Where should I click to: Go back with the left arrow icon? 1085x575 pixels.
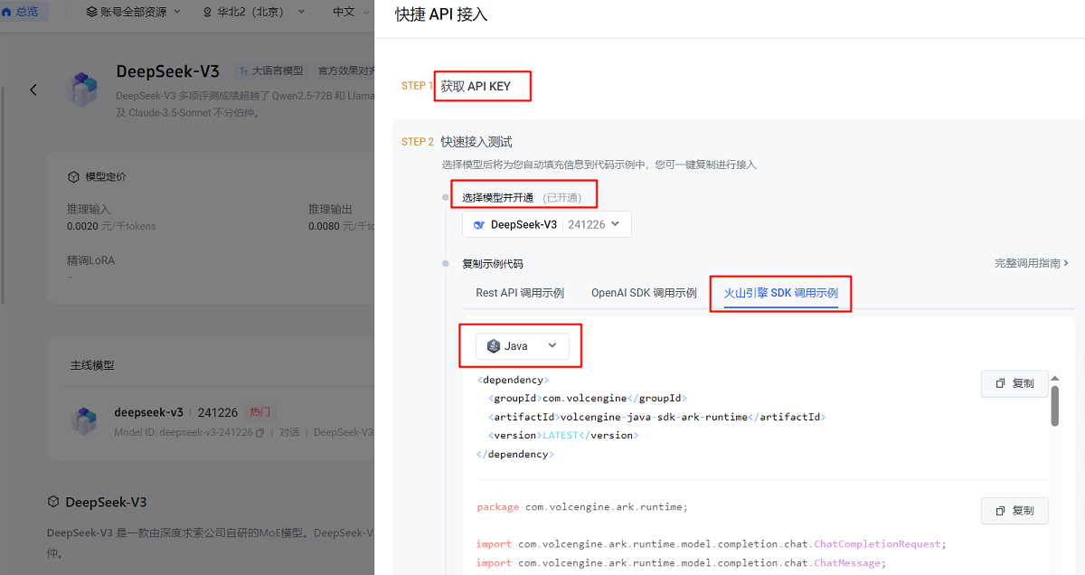(x=33, y=90)
